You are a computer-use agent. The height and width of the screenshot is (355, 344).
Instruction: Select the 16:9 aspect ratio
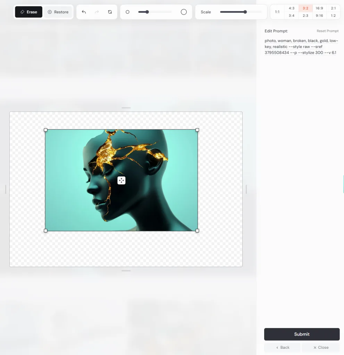[x=319, y=8]
